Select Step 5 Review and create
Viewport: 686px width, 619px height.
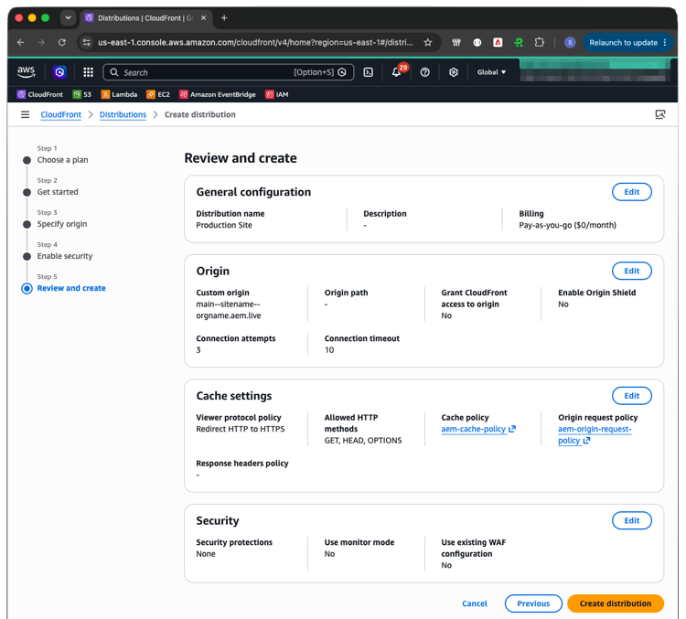pos(71,288)
